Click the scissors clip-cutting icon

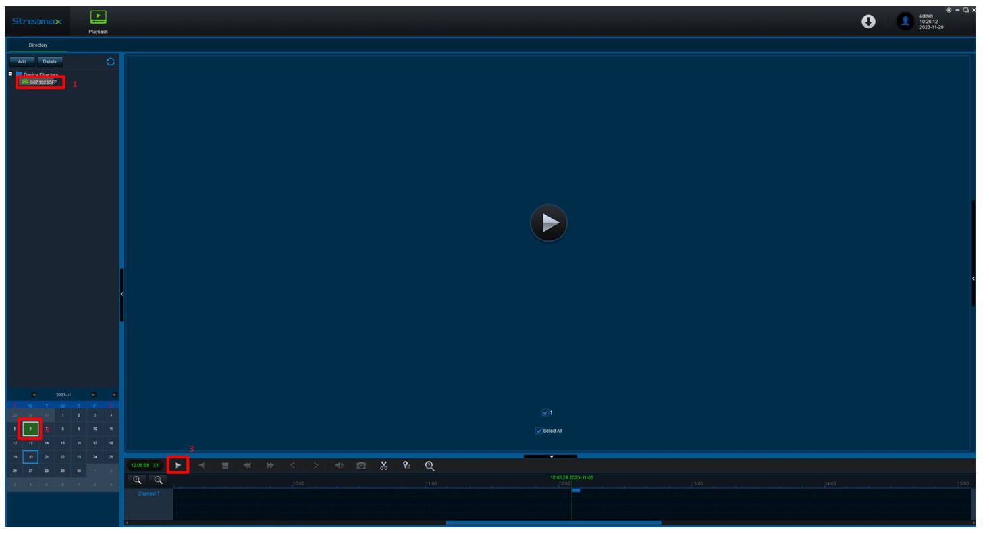click(383, 464)
